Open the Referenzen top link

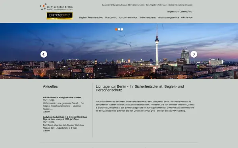point(163,5)
